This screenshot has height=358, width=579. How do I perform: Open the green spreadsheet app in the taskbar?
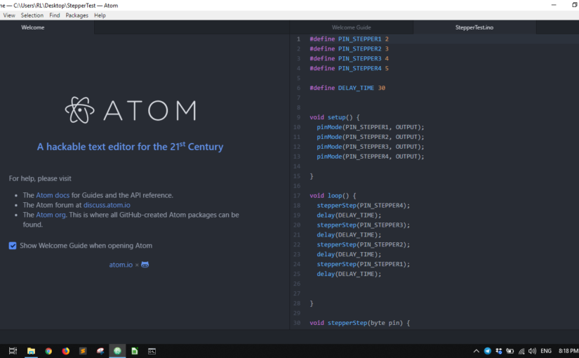pos(135,351)
